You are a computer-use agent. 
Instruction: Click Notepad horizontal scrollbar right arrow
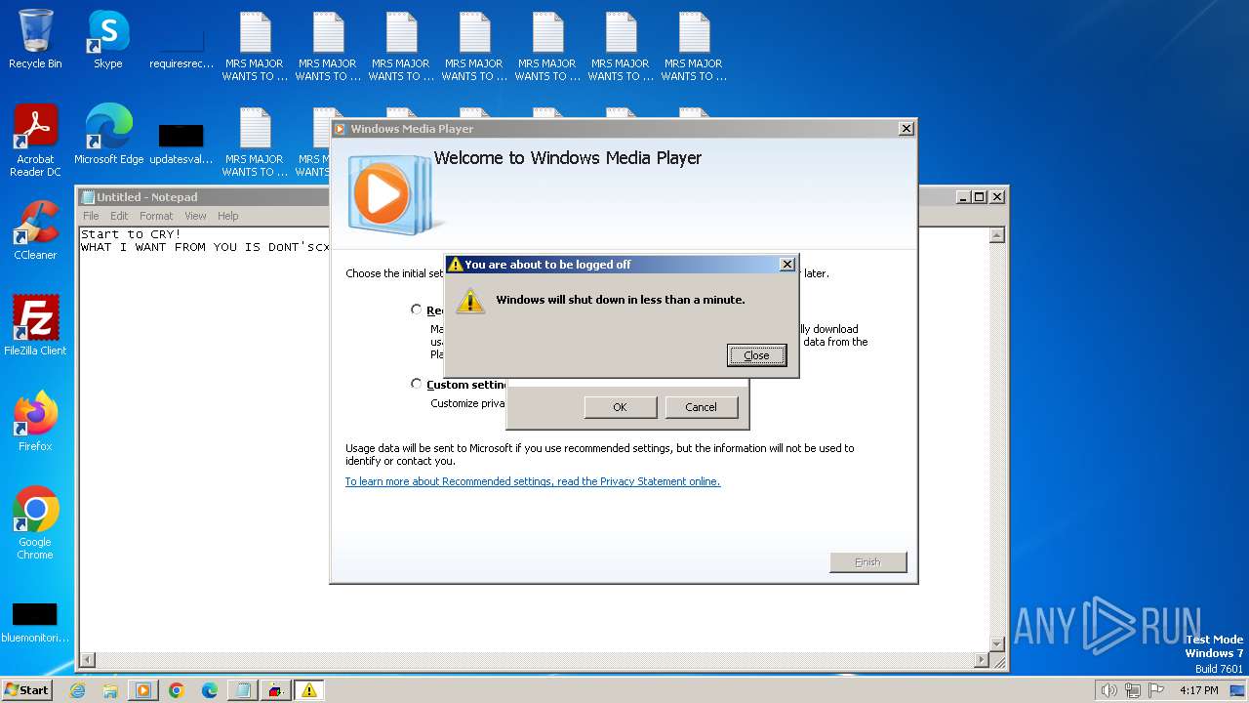pyautogui.click(x=982, y=660)
